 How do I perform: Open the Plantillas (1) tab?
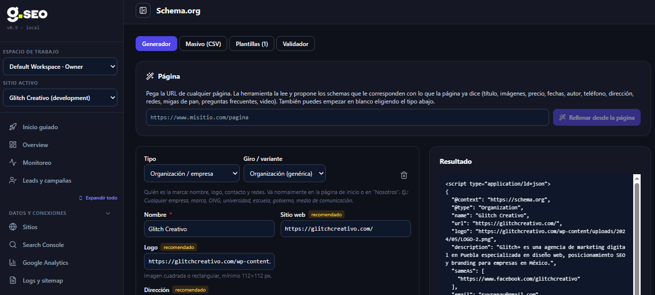click(x=252, y=44)
